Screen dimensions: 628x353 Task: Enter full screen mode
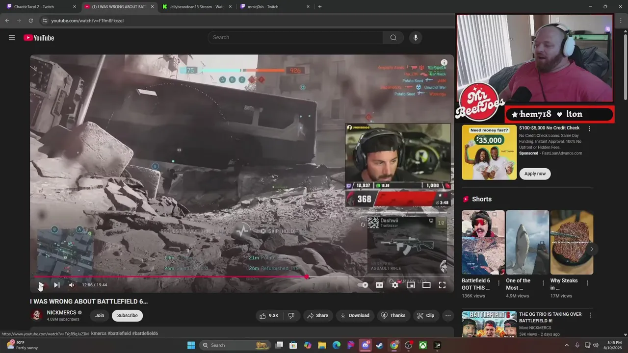click(x=442, y=285)
